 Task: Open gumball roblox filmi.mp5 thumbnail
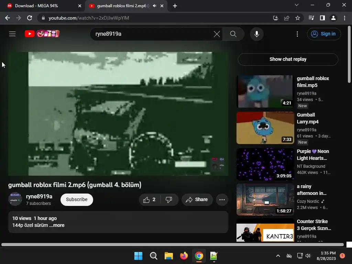point(265,91)
